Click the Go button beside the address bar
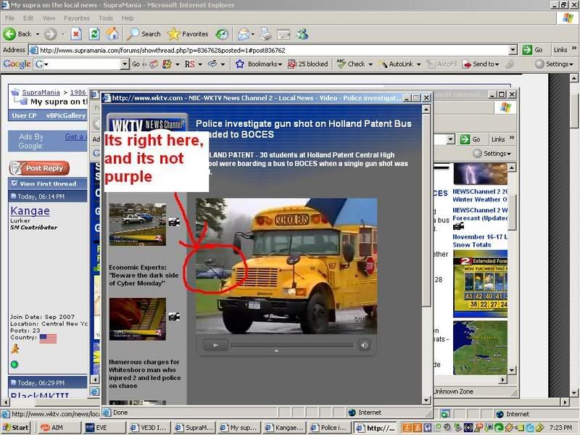Image resolution: width=580 pixels, height=435 pixels. (533, 50)
